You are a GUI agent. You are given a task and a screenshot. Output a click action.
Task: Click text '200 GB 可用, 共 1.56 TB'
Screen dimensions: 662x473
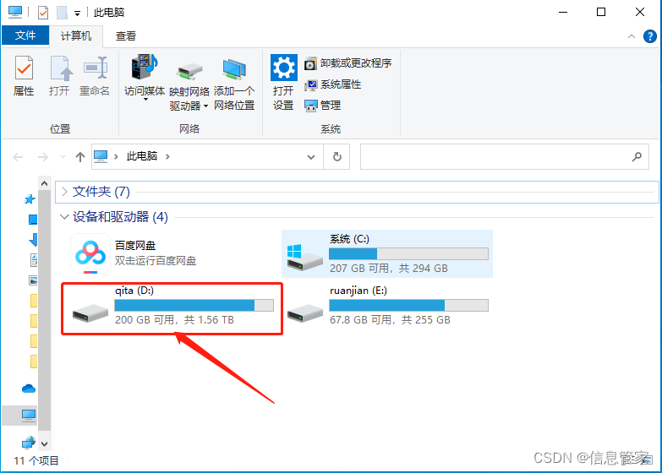click(174, 320)
